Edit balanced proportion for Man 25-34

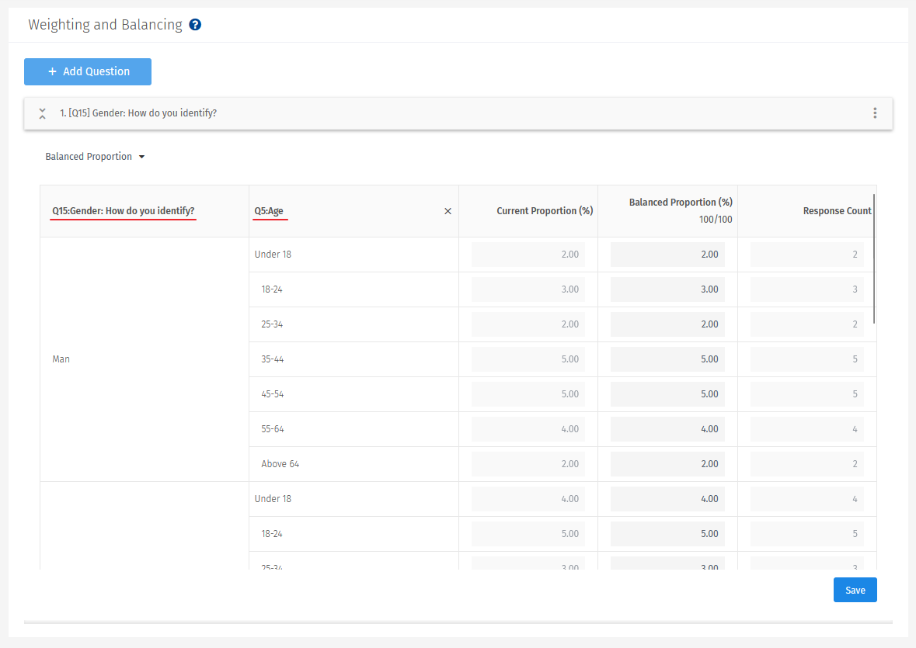click(667, 324)
